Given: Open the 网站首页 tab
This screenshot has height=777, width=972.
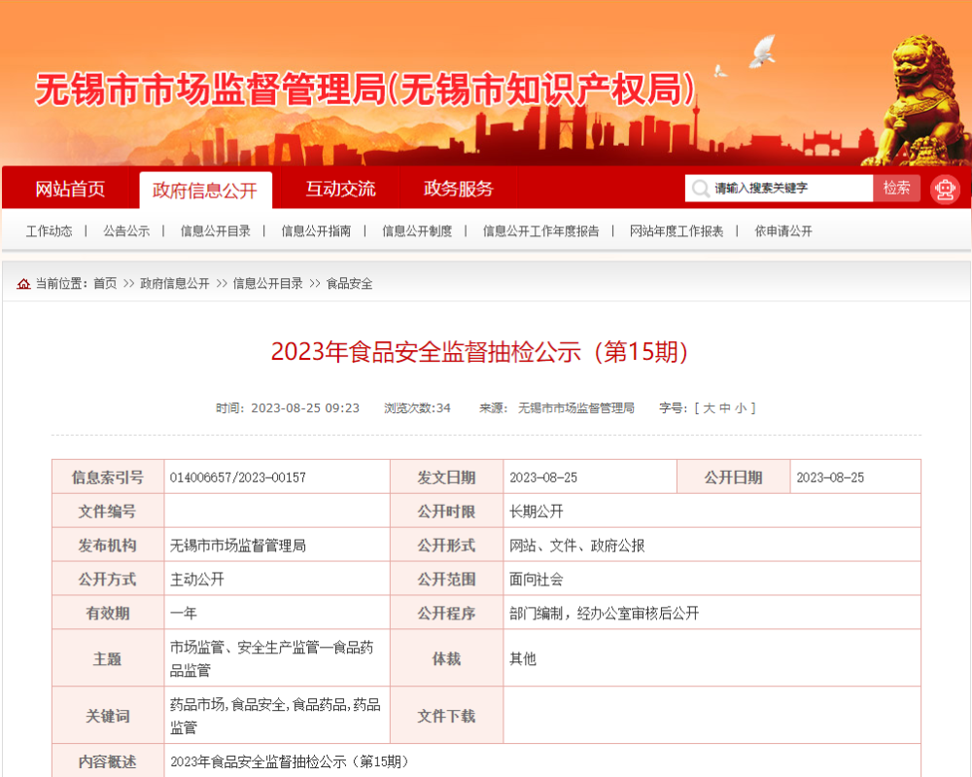Looking at the screenshot, I should click(x=70, y=189).
